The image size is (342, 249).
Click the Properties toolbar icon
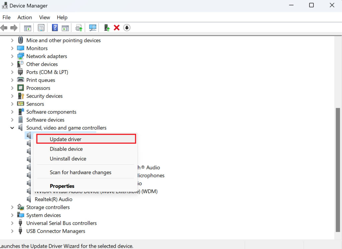pyautogui.click(x=41, y=28)
